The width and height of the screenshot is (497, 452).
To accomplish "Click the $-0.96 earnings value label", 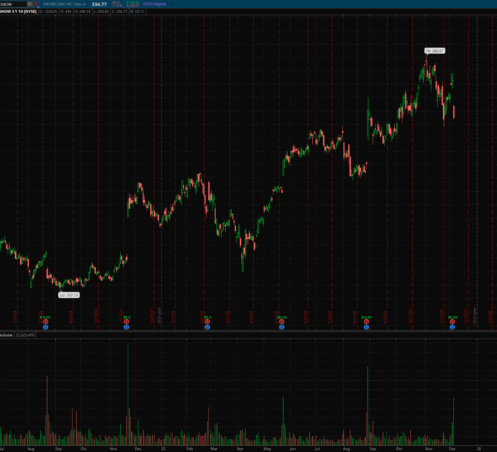I will click(x=45, y=317).
